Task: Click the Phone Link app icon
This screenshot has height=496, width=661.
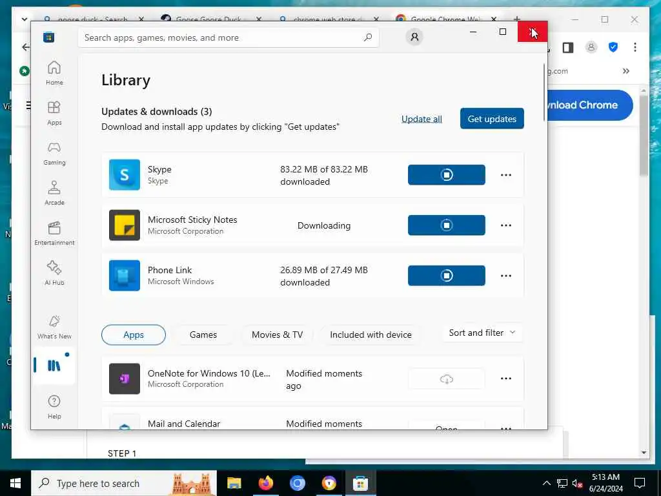Action: pyautogui.click(x=125, y=275)
